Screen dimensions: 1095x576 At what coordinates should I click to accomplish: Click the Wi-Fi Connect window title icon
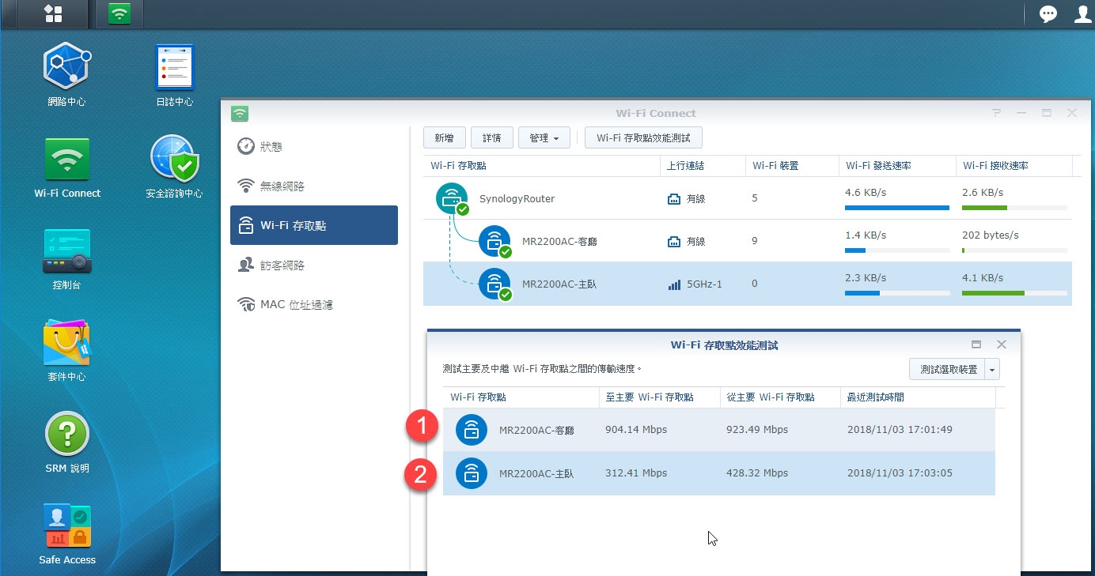pos(239,113)
